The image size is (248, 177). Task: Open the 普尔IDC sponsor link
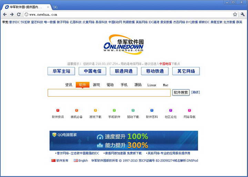[14, 22]
